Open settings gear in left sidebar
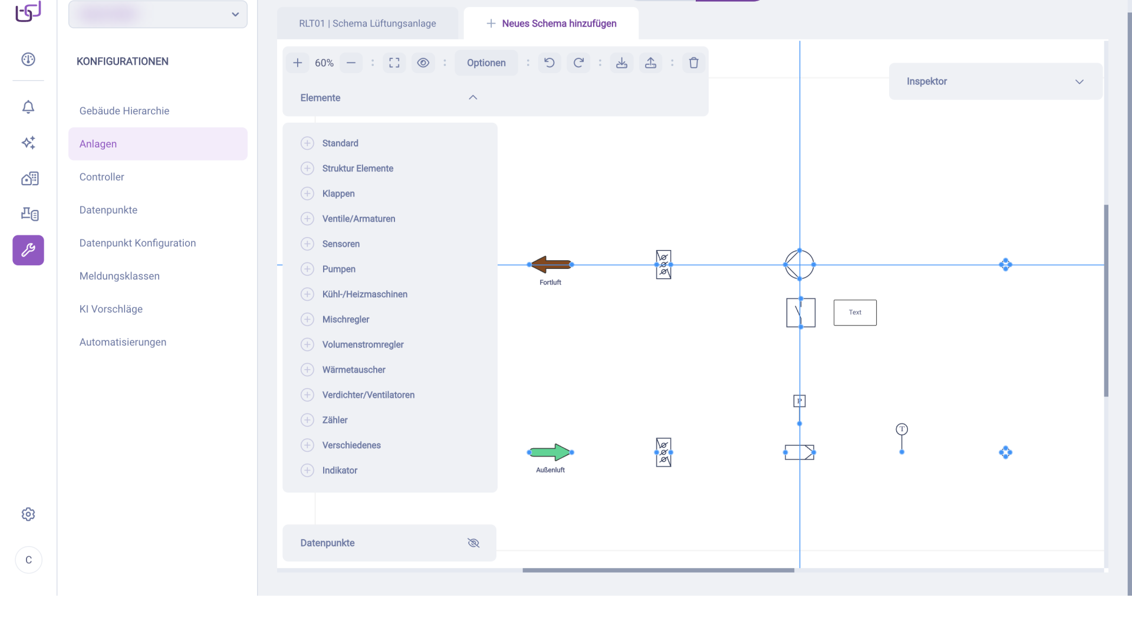Viewport: 1132px width, 637px height. 28,514
